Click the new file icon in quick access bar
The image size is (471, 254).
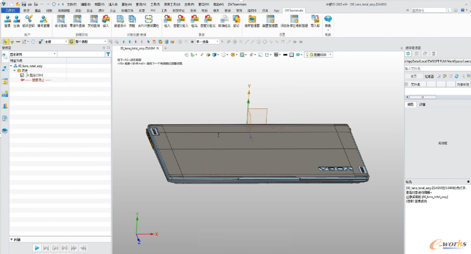click(12, 4)
